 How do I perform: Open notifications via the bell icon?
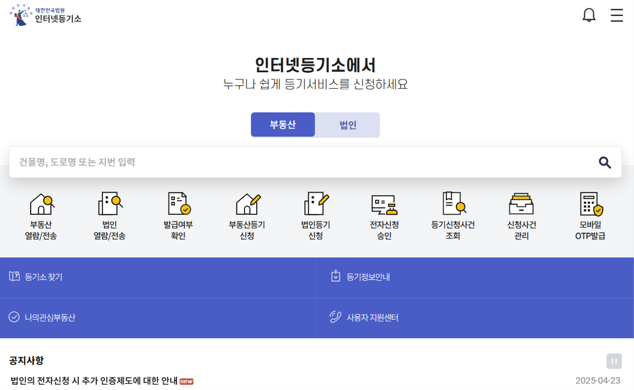coord(589,15)
